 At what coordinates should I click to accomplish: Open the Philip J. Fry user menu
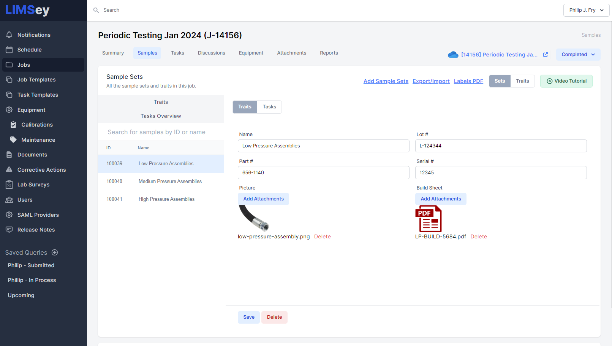click(586, 10)
